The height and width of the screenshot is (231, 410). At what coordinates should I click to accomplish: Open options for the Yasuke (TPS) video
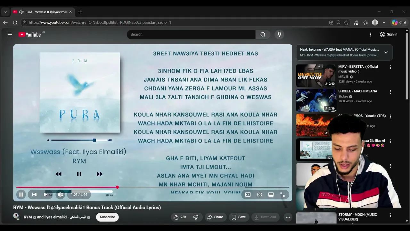[x=390, y=116]
